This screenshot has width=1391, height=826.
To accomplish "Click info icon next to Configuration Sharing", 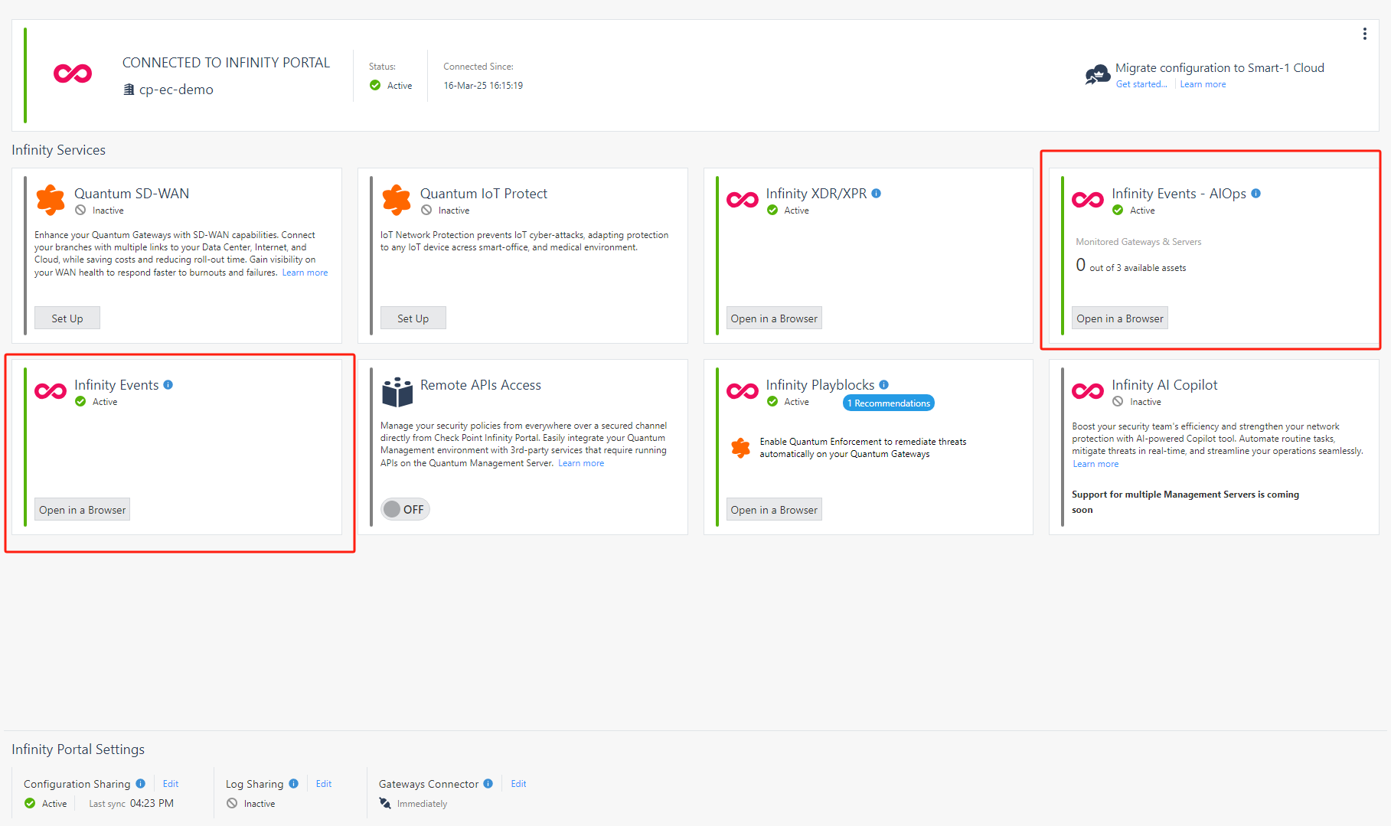I will coord(141,784).
